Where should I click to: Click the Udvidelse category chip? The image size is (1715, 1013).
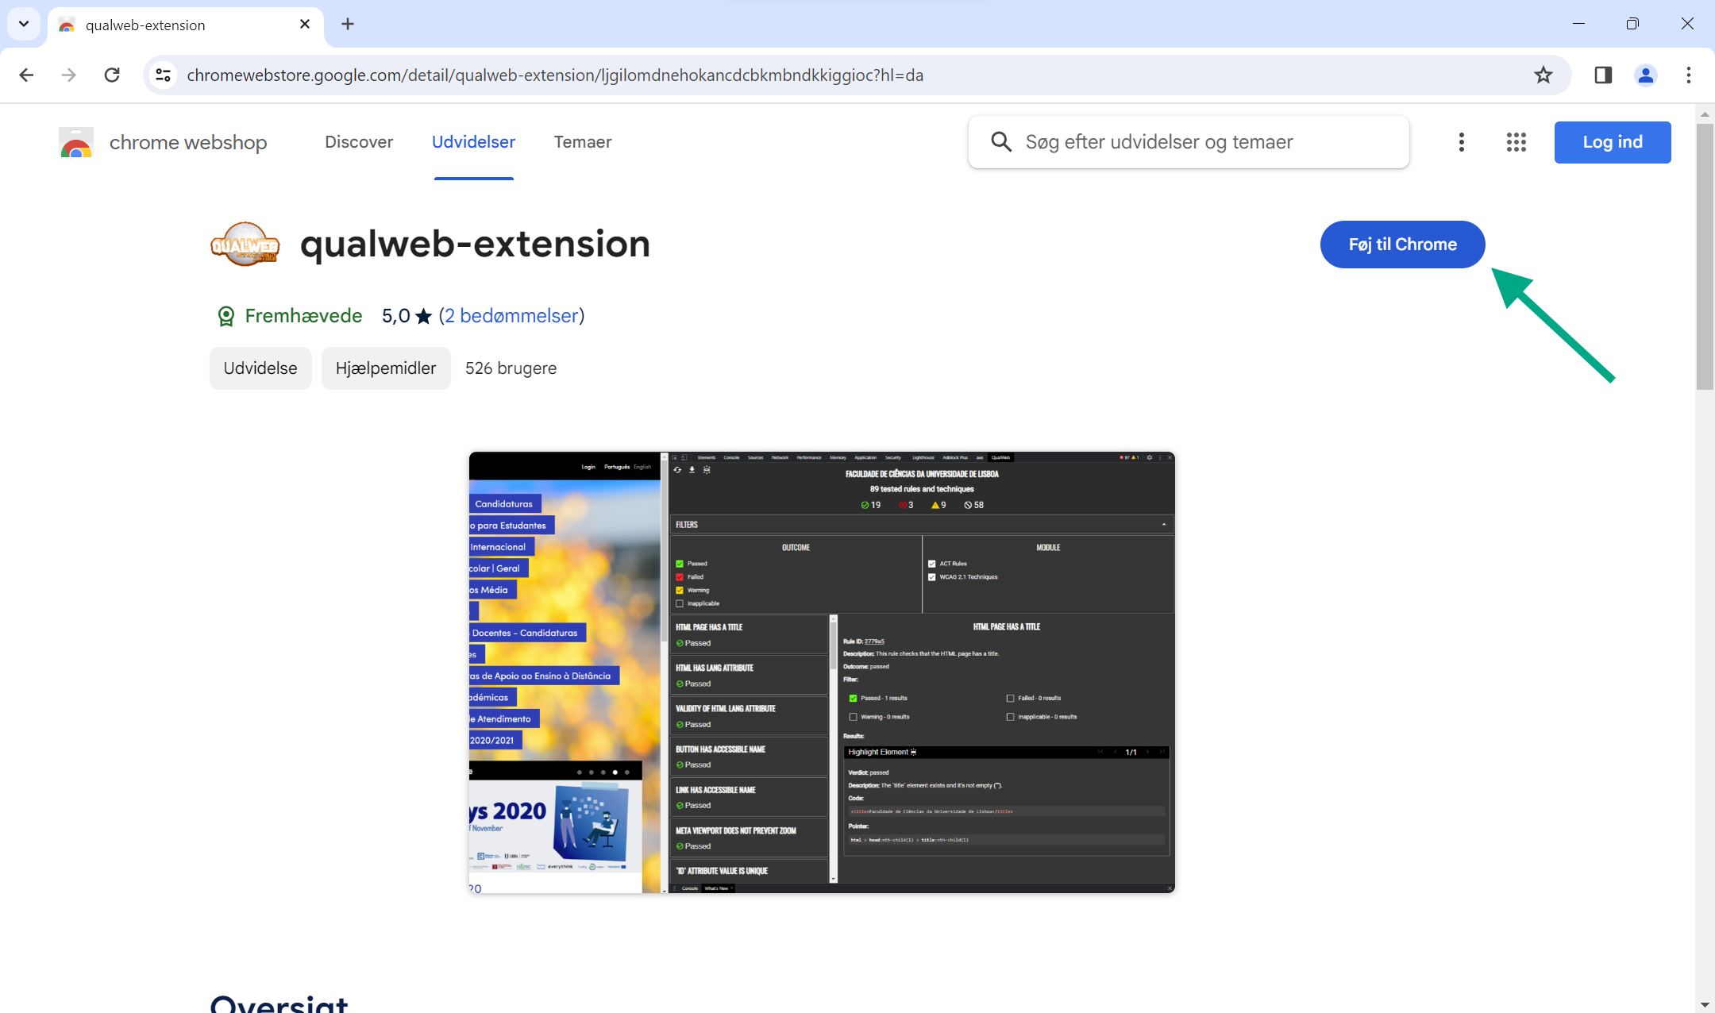pyautogui.click(x=260, y=368)
